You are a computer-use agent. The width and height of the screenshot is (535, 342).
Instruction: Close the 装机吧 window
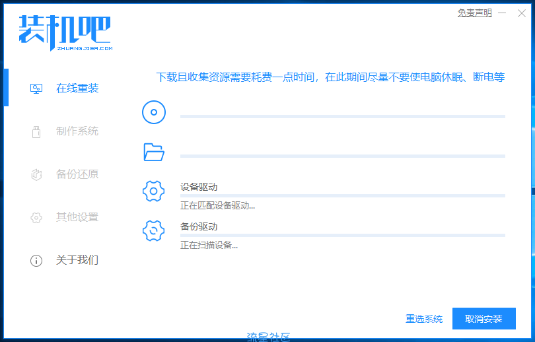[x=521, y=13]
